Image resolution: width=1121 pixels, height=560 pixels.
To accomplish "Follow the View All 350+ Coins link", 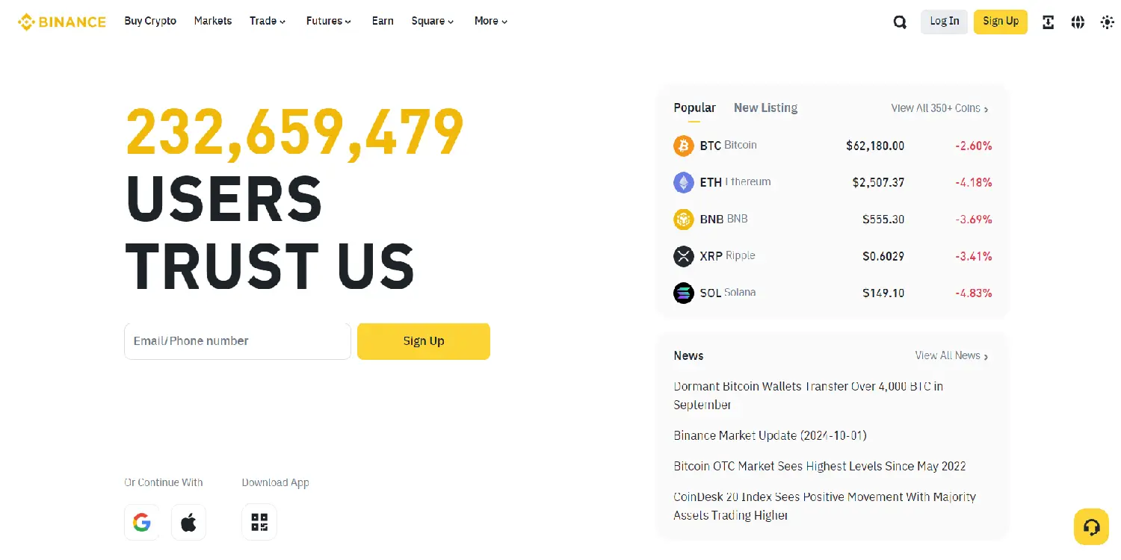I will (939, 108).
